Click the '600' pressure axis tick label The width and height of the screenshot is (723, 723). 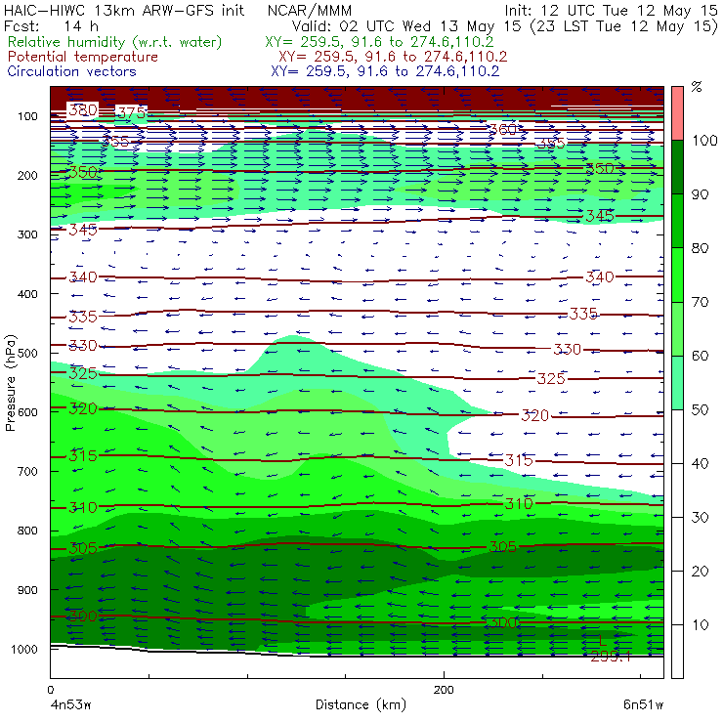click(27, 412)
